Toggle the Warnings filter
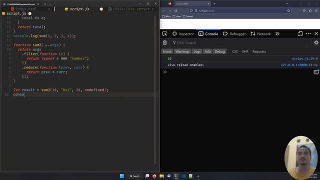Screen dimensions: 320x180 182,51
